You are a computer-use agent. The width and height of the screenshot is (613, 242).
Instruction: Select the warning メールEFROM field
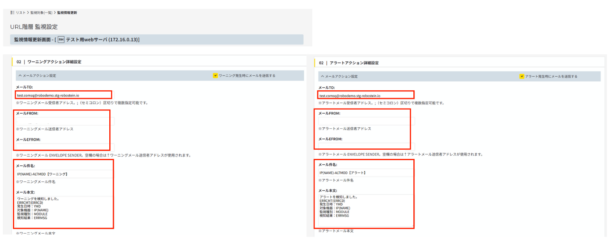pos(65,147)
